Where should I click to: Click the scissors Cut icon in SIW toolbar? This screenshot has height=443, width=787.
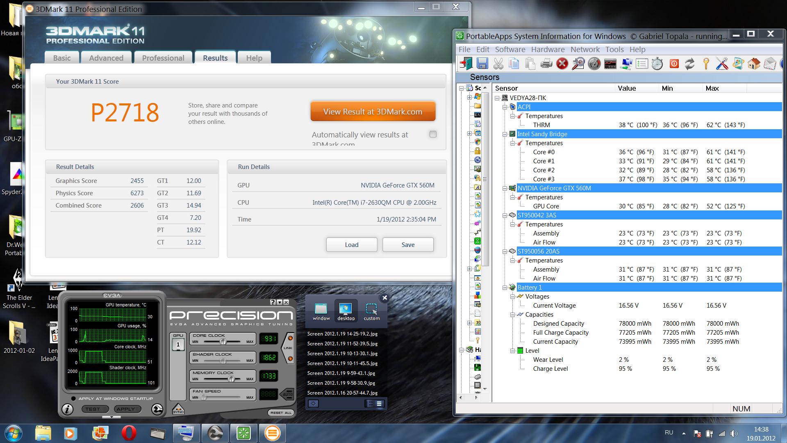(498, 64)
